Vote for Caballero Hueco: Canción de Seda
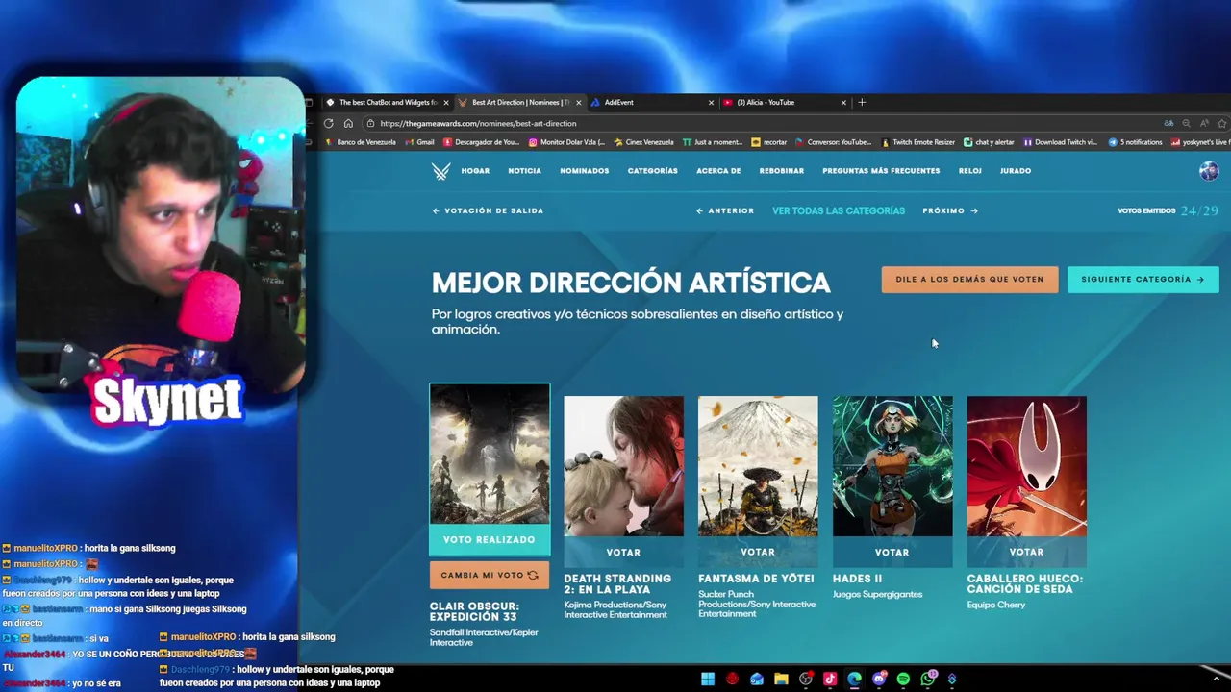Screen dimensions: 1231x692 coord(1026,553)
